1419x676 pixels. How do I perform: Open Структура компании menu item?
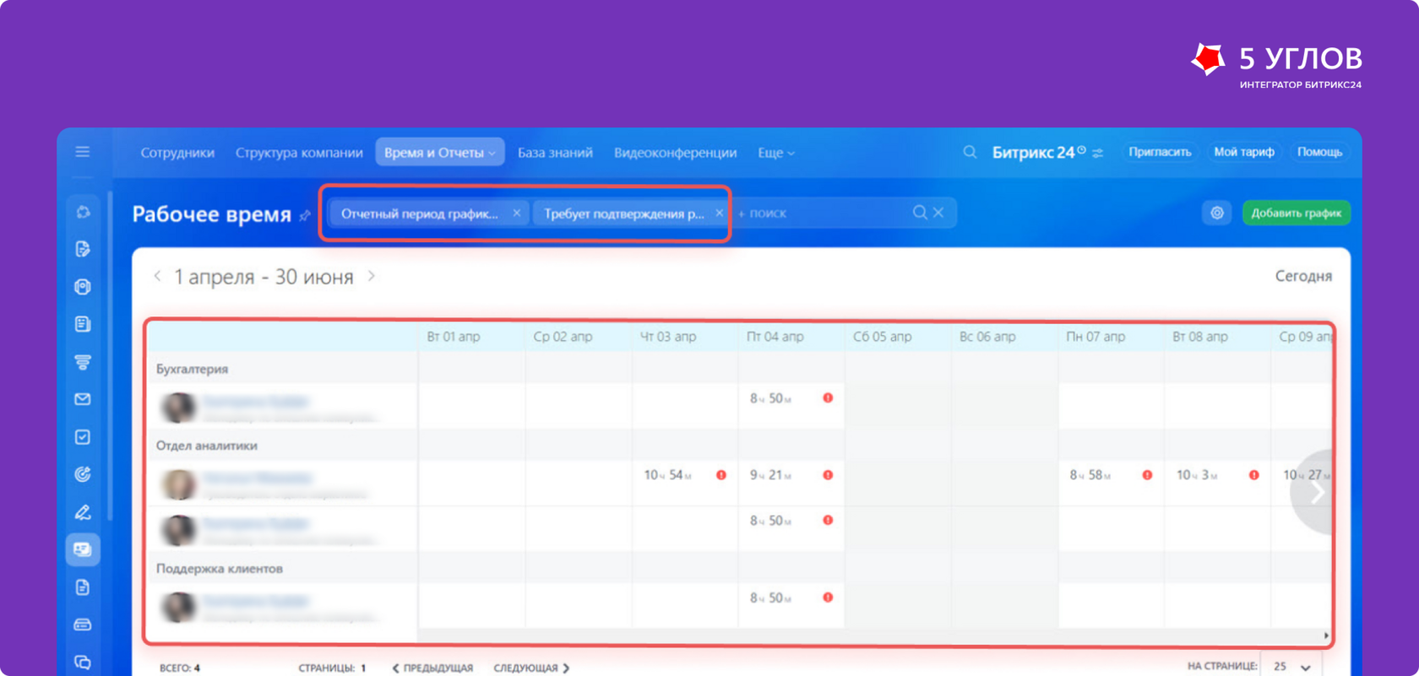(299, 153)
